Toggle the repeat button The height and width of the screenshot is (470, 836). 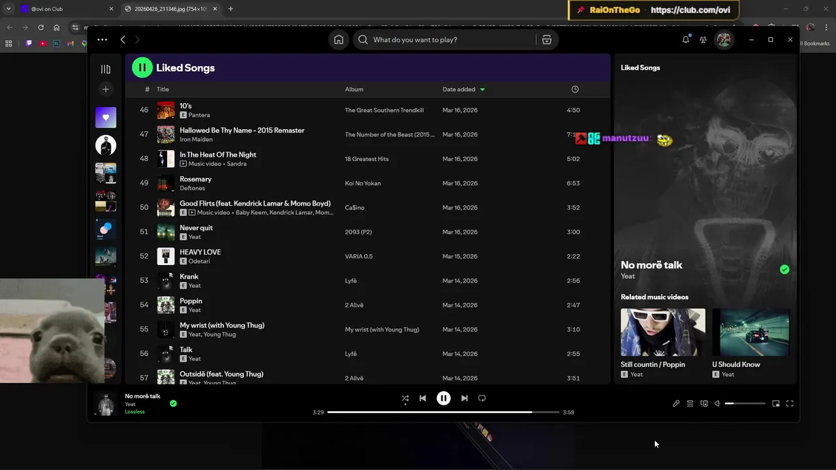coord(482,398)
